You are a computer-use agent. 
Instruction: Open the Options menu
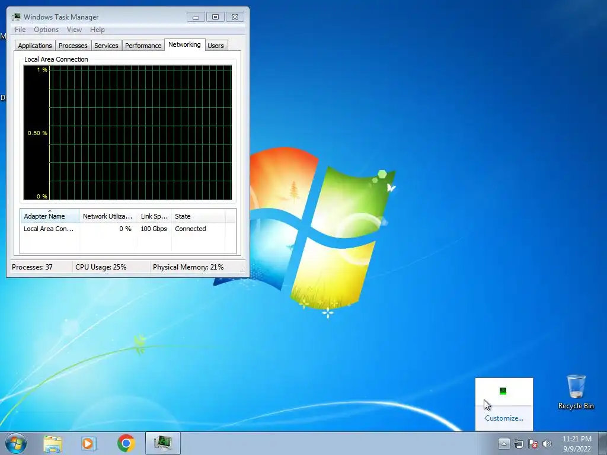(46, 30)
